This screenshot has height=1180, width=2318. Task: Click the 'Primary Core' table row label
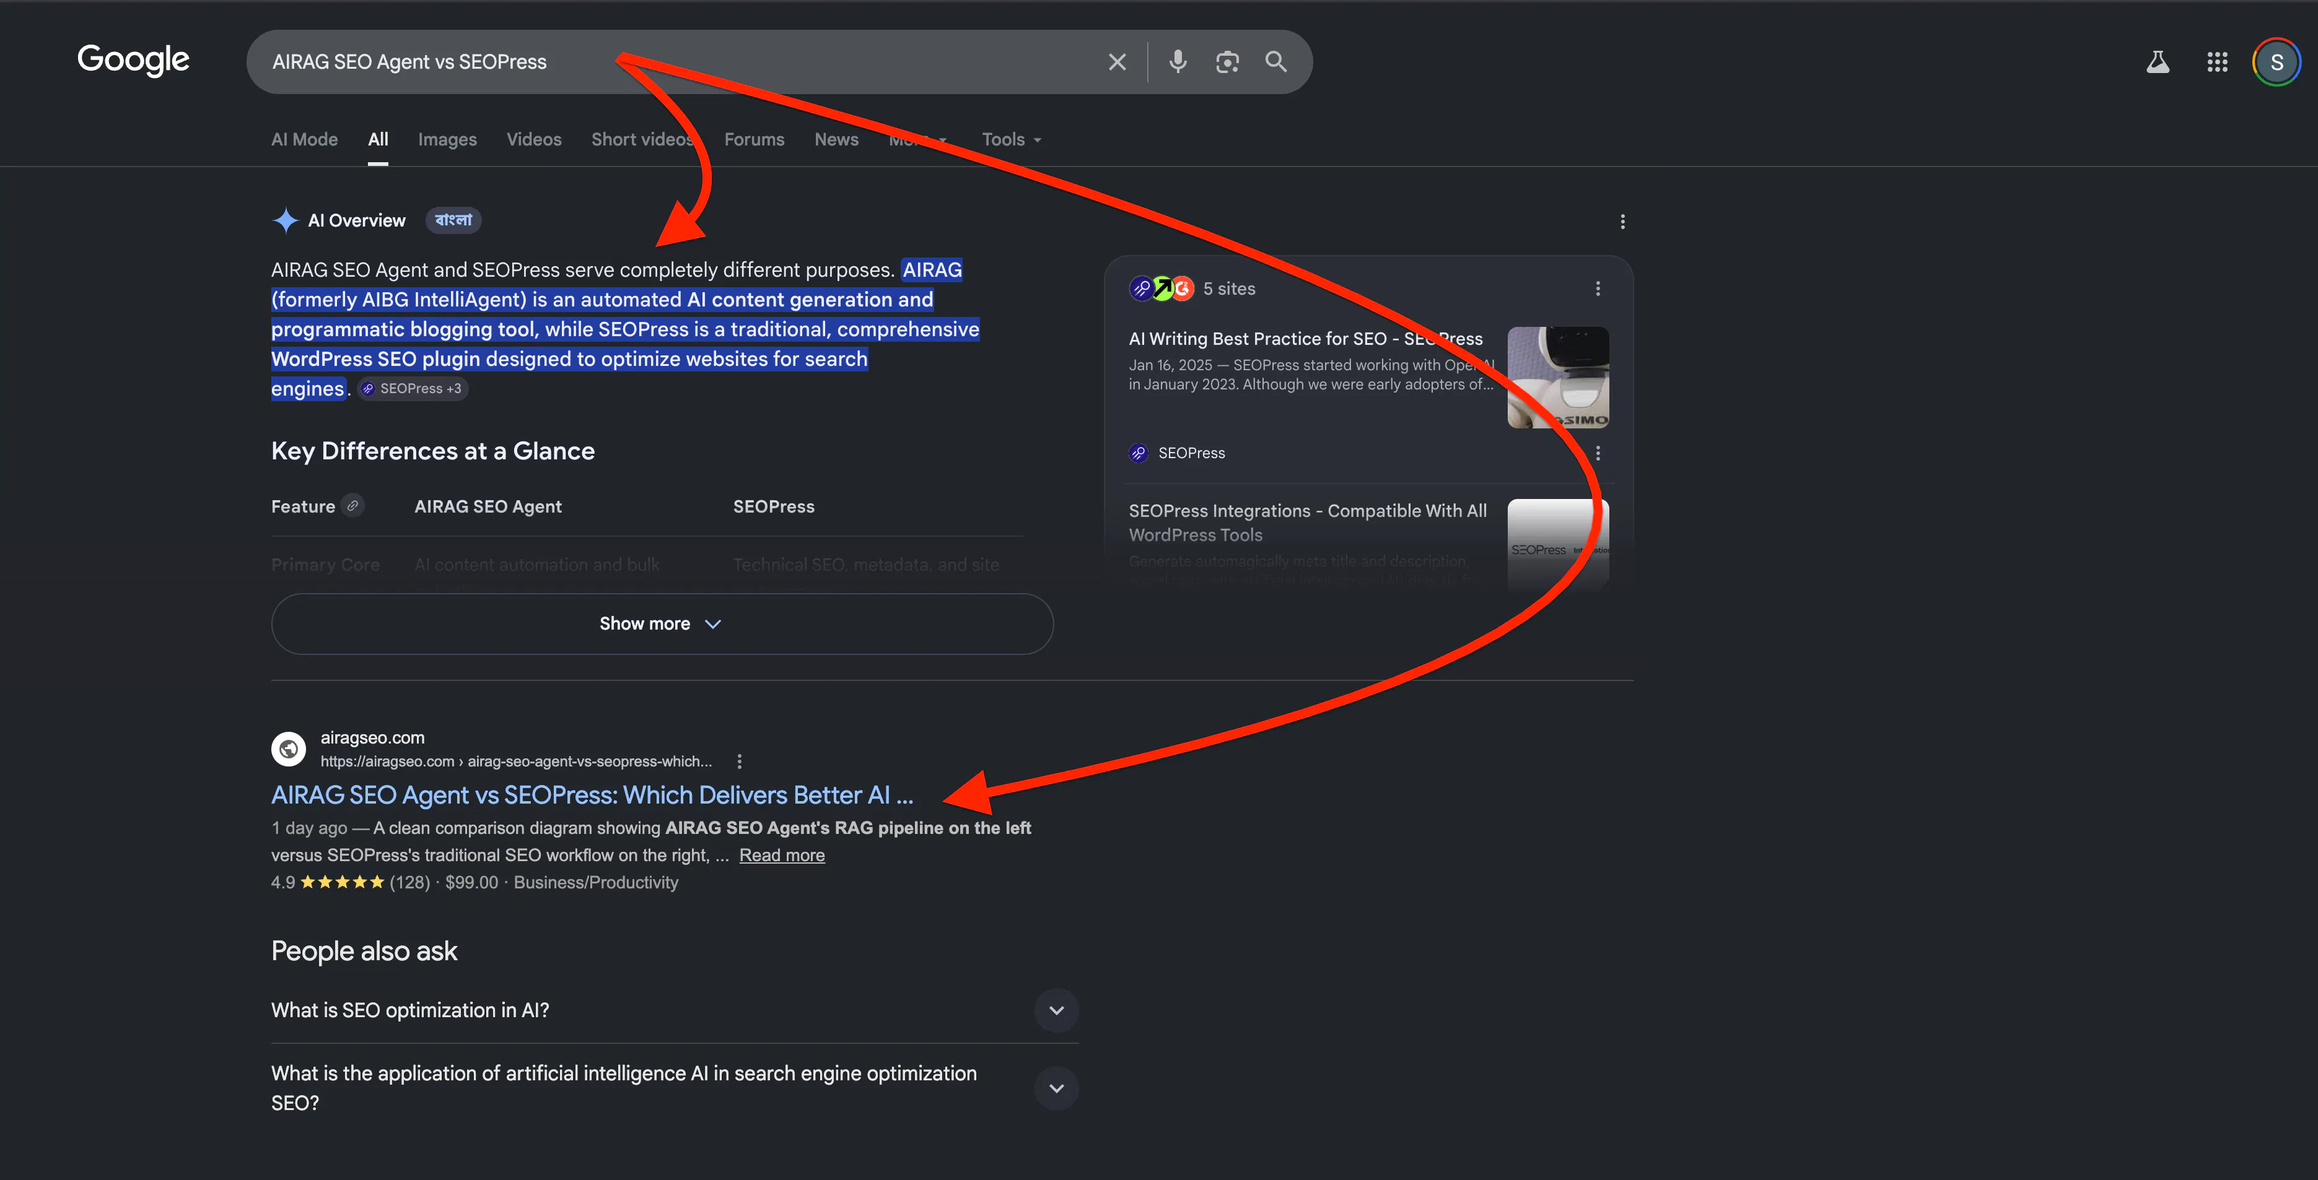(x=326, y=565)
